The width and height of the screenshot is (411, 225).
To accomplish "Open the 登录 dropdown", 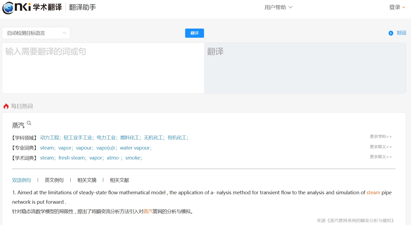I will pyautogui.click(x=397, y=7).
